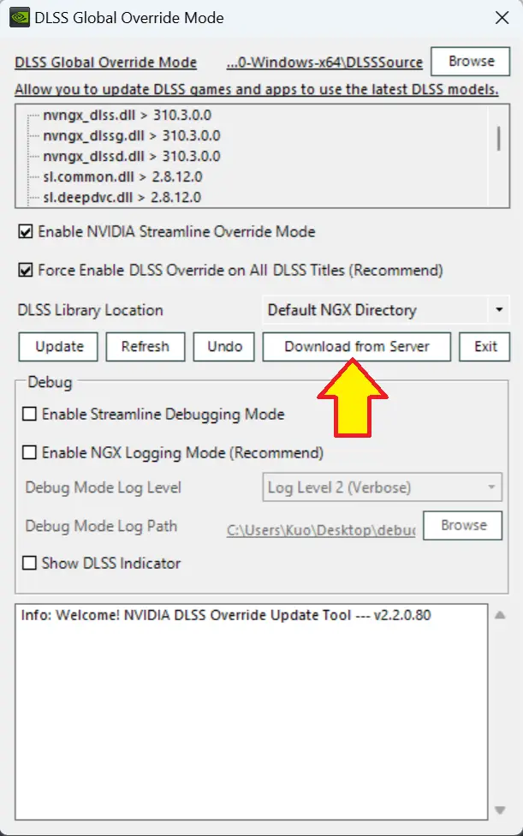The height and width of the screenshot is (836, 523).
Task: Click the log output scroll up arrow
Action: (500, 615)
